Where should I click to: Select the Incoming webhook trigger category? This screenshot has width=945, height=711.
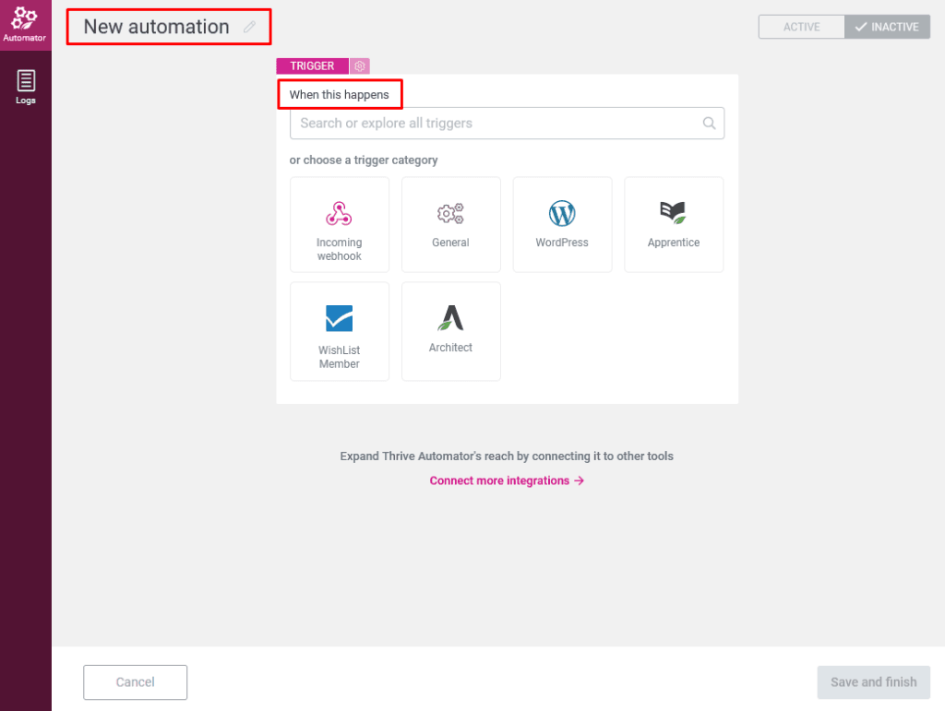[340, 225]
